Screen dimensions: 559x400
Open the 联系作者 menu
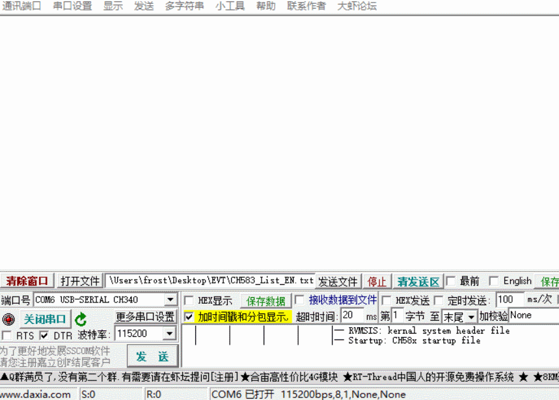click(x=307, y=6)
